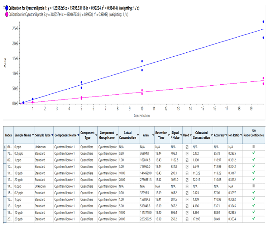Open the Area column filter dropdown

(152, 135)
